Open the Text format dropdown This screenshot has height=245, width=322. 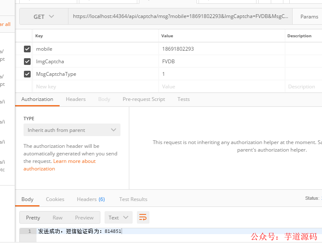click(x=118, y=217)
